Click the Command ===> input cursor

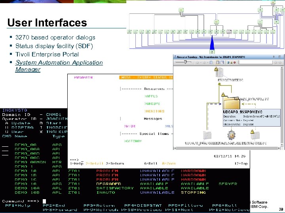(x=44, y=201)
